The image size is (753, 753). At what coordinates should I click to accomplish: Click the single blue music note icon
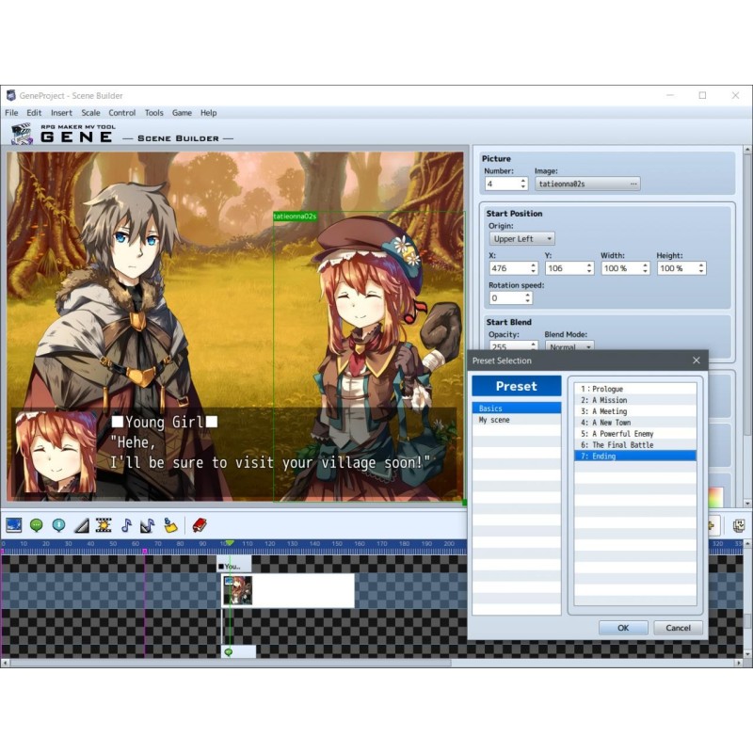126,525
